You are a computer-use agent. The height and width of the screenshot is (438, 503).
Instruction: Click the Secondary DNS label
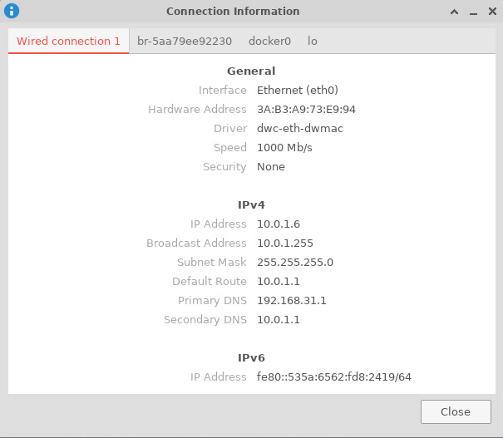click(205, 320)
